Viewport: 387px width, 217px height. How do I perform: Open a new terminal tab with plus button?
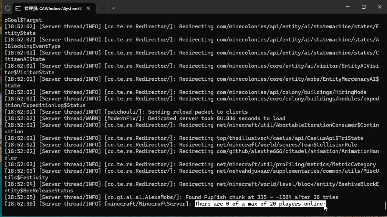[103, 8]
